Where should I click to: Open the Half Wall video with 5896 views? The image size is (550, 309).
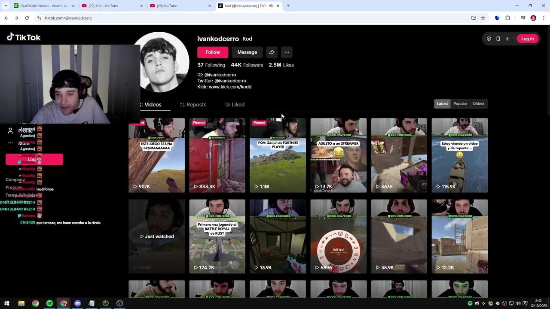click(339, 236)
